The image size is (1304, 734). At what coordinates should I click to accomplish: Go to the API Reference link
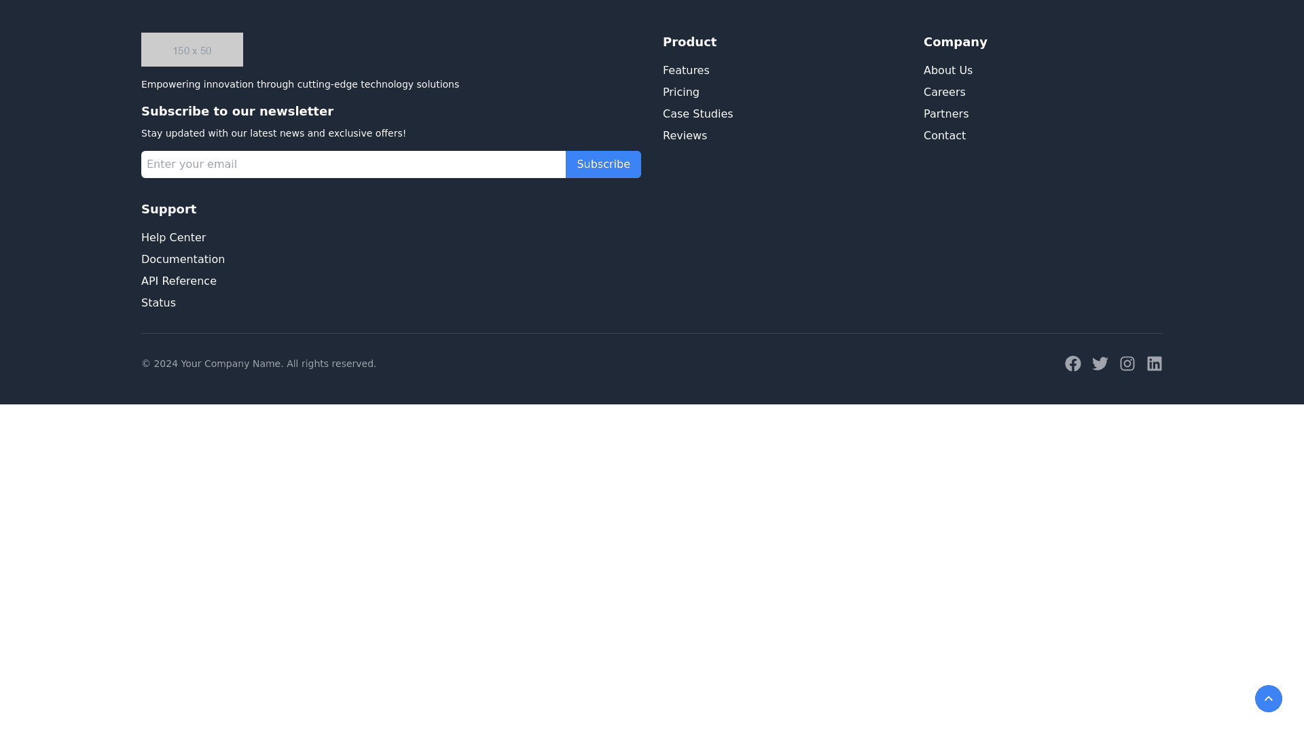coord(179,281)
